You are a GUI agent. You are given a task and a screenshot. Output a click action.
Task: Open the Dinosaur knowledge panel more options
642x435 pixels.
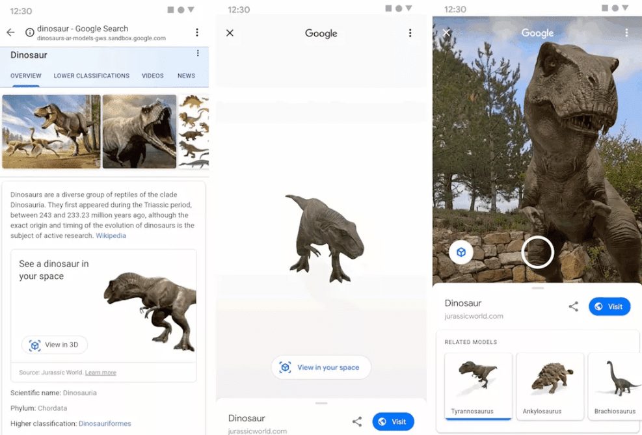198,53
